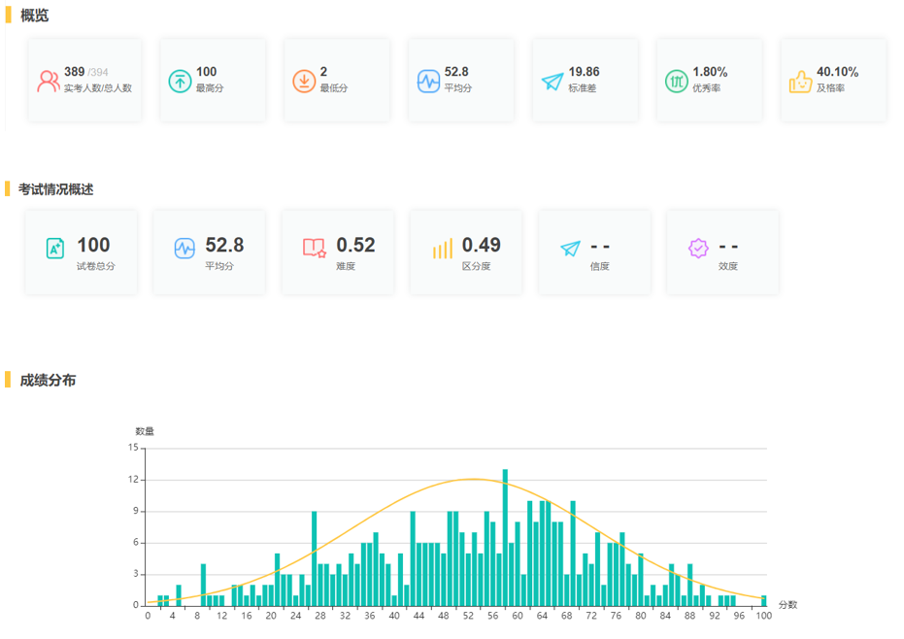Select the 考试情况概述 section heading
Screen dimensions: 904x639
[56, 189]
